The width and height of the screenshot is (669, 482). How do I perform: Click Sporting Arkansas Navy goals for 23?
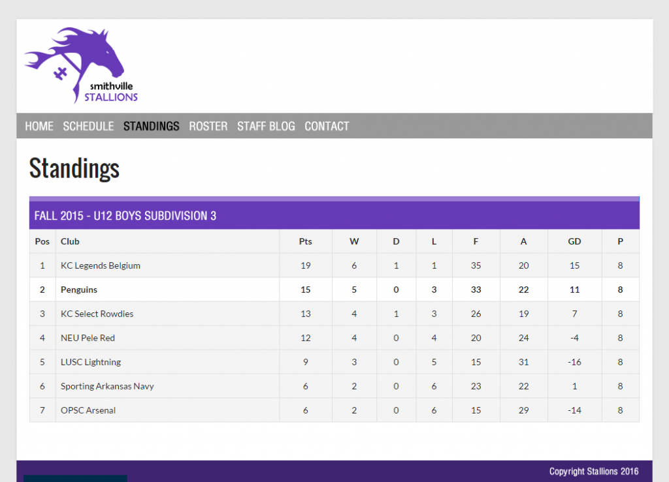click(x=476, y=386)
